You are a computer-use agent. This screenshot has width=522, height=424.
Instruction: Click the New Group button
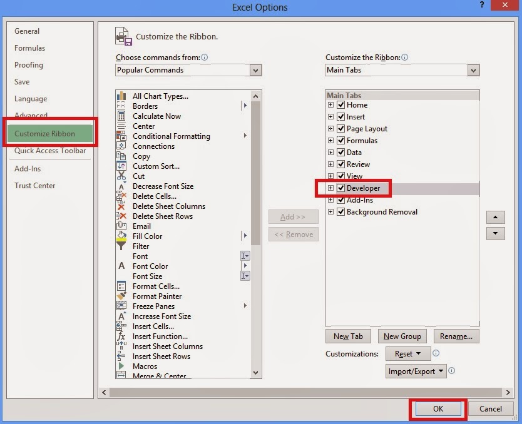tap(402, 336)
